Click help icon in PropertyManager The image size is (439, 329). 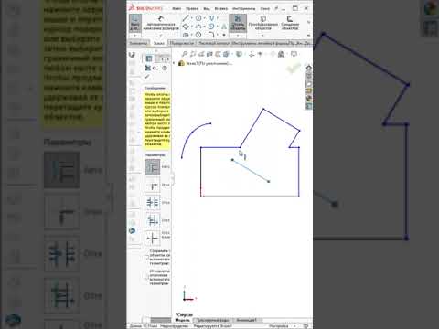(165, 68)
